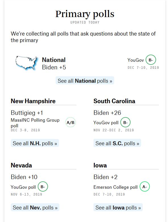
Task: Open See all N.H. polls
Action: coord(35,143)
